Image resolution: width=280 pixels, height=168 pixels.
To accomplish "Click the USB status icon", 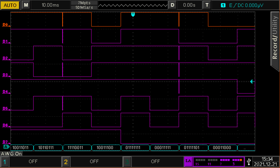I will pyautogui.click(x=248, y=162).
